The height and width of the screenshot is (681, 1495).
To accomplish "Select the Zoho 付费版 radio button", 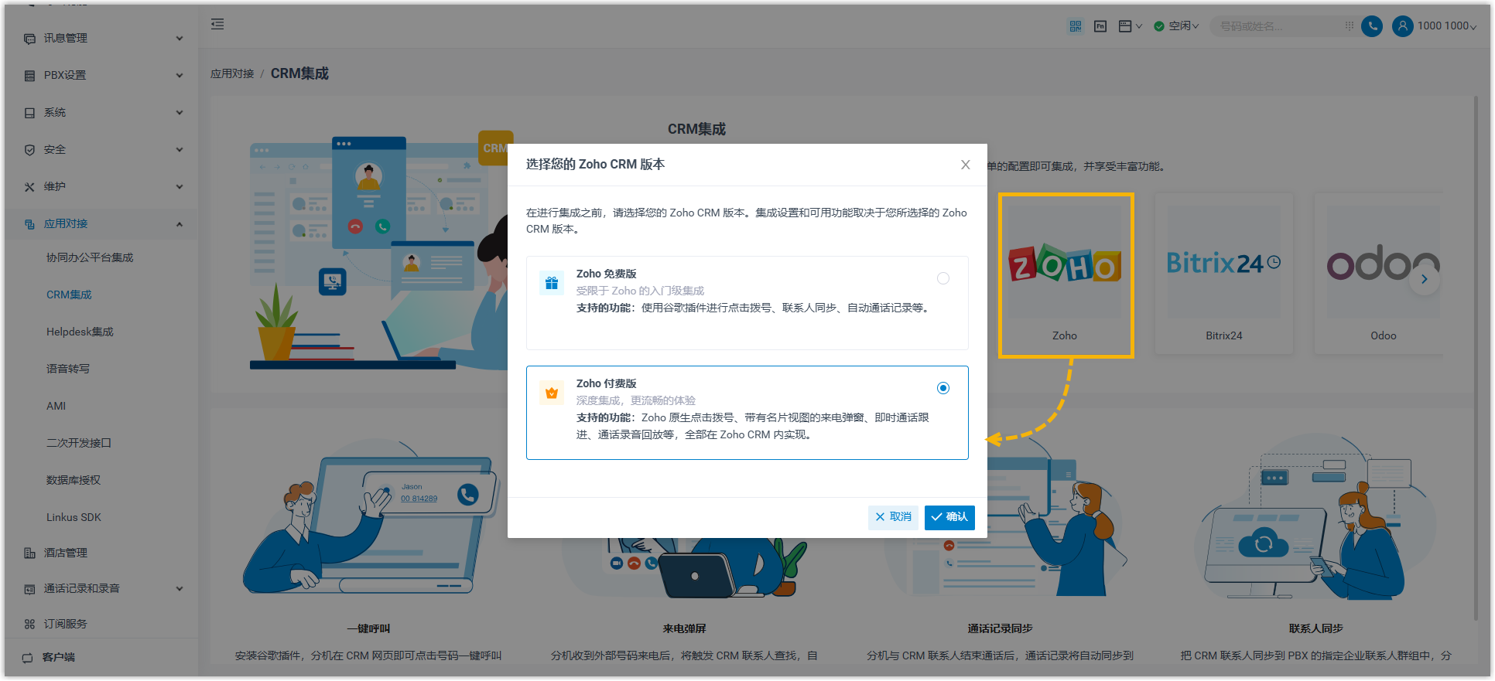I will coord(942,388).
